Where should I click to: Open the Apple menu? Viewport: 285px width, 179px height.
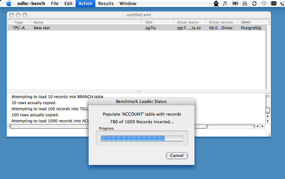pyautogui.click(x=9, y=4)
